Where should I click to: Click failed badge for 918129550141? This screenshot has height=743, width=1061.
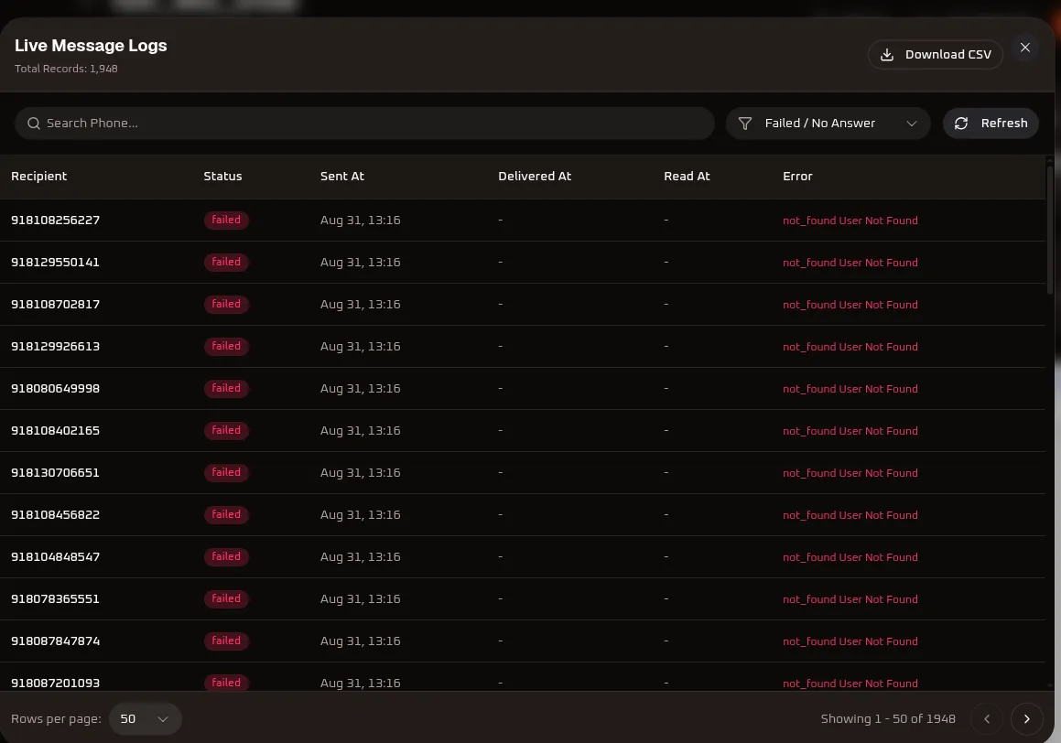point(226,262)
